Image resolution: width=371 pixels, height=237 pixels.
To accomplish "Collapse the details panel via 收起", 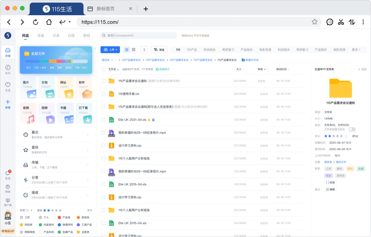I will (x=364, y=70).
